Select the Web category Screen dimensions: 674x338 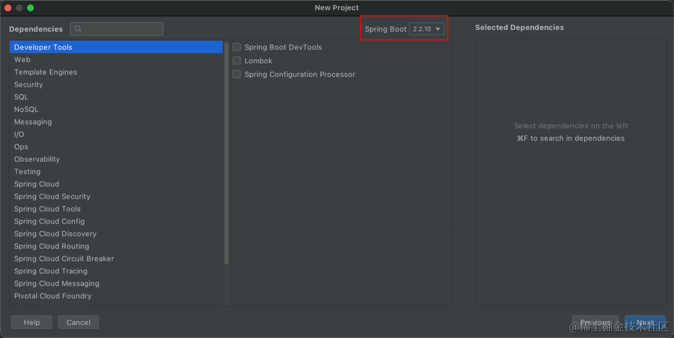116,59
